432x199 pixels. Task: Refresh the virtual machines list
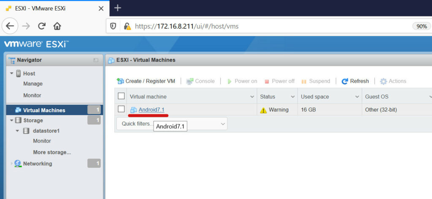355,81
